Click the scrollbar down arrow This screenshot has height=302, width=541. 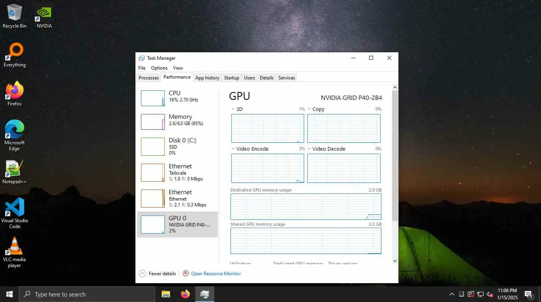pyautogui.click(x=395, y=261)
